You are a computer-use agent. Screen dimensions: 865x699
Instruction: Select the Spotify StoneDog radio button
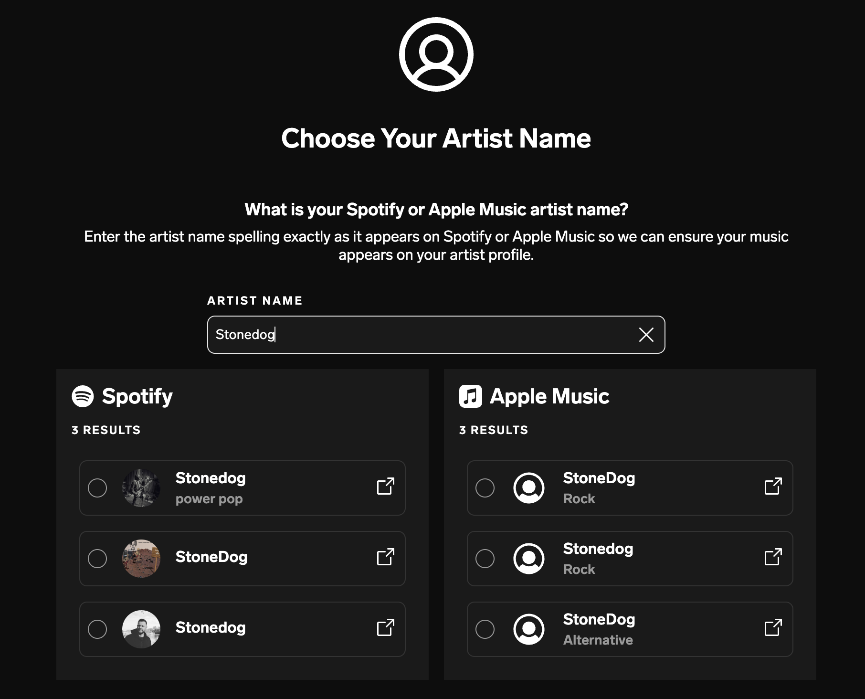tap(97, 559)
